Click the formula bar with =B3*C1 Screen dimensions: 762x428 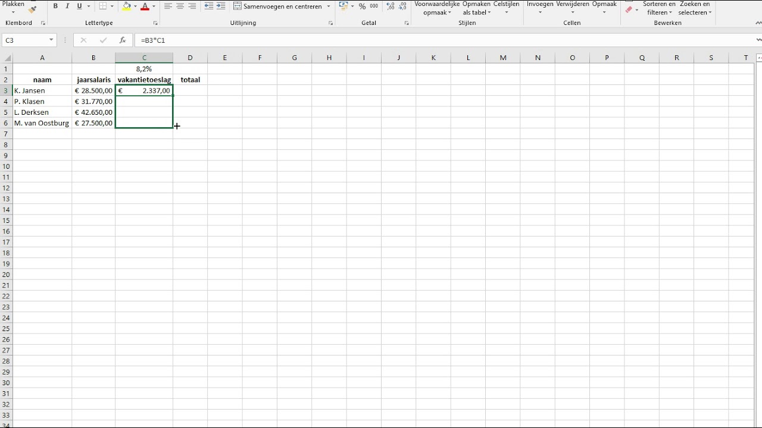pos(444,40)
